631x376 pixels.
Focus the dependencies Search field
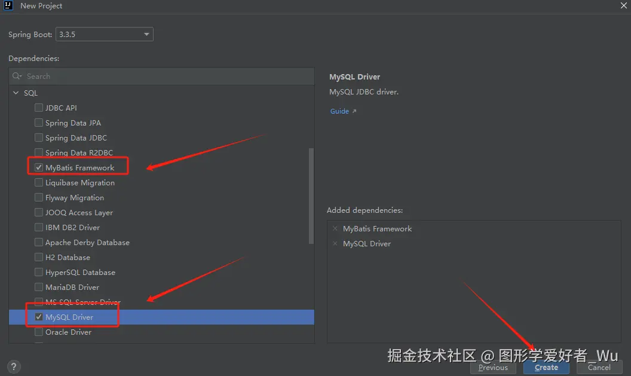161,76
